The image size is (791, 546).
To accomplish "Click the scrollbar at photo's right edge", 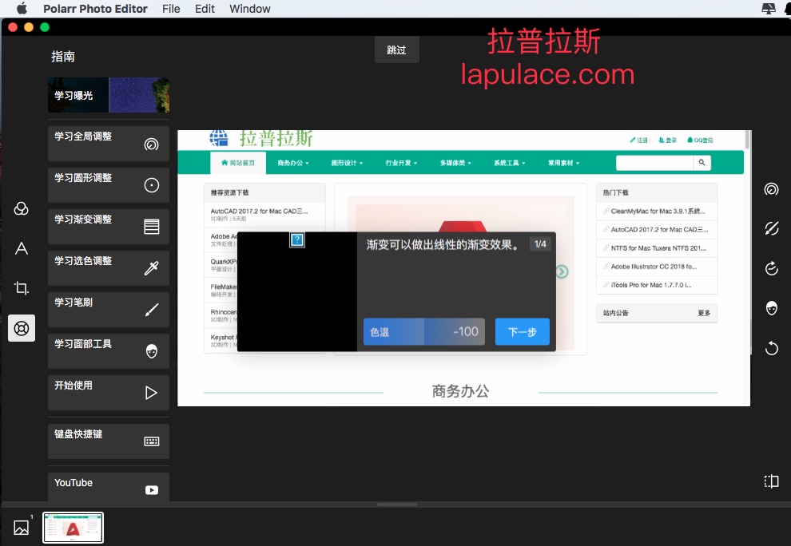I will coord(748,140).
